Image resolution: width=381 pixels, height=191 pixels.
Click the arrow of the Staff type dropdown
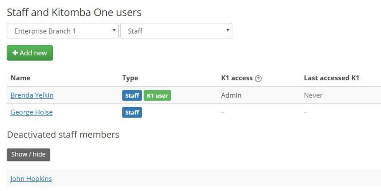coord(228,30)
